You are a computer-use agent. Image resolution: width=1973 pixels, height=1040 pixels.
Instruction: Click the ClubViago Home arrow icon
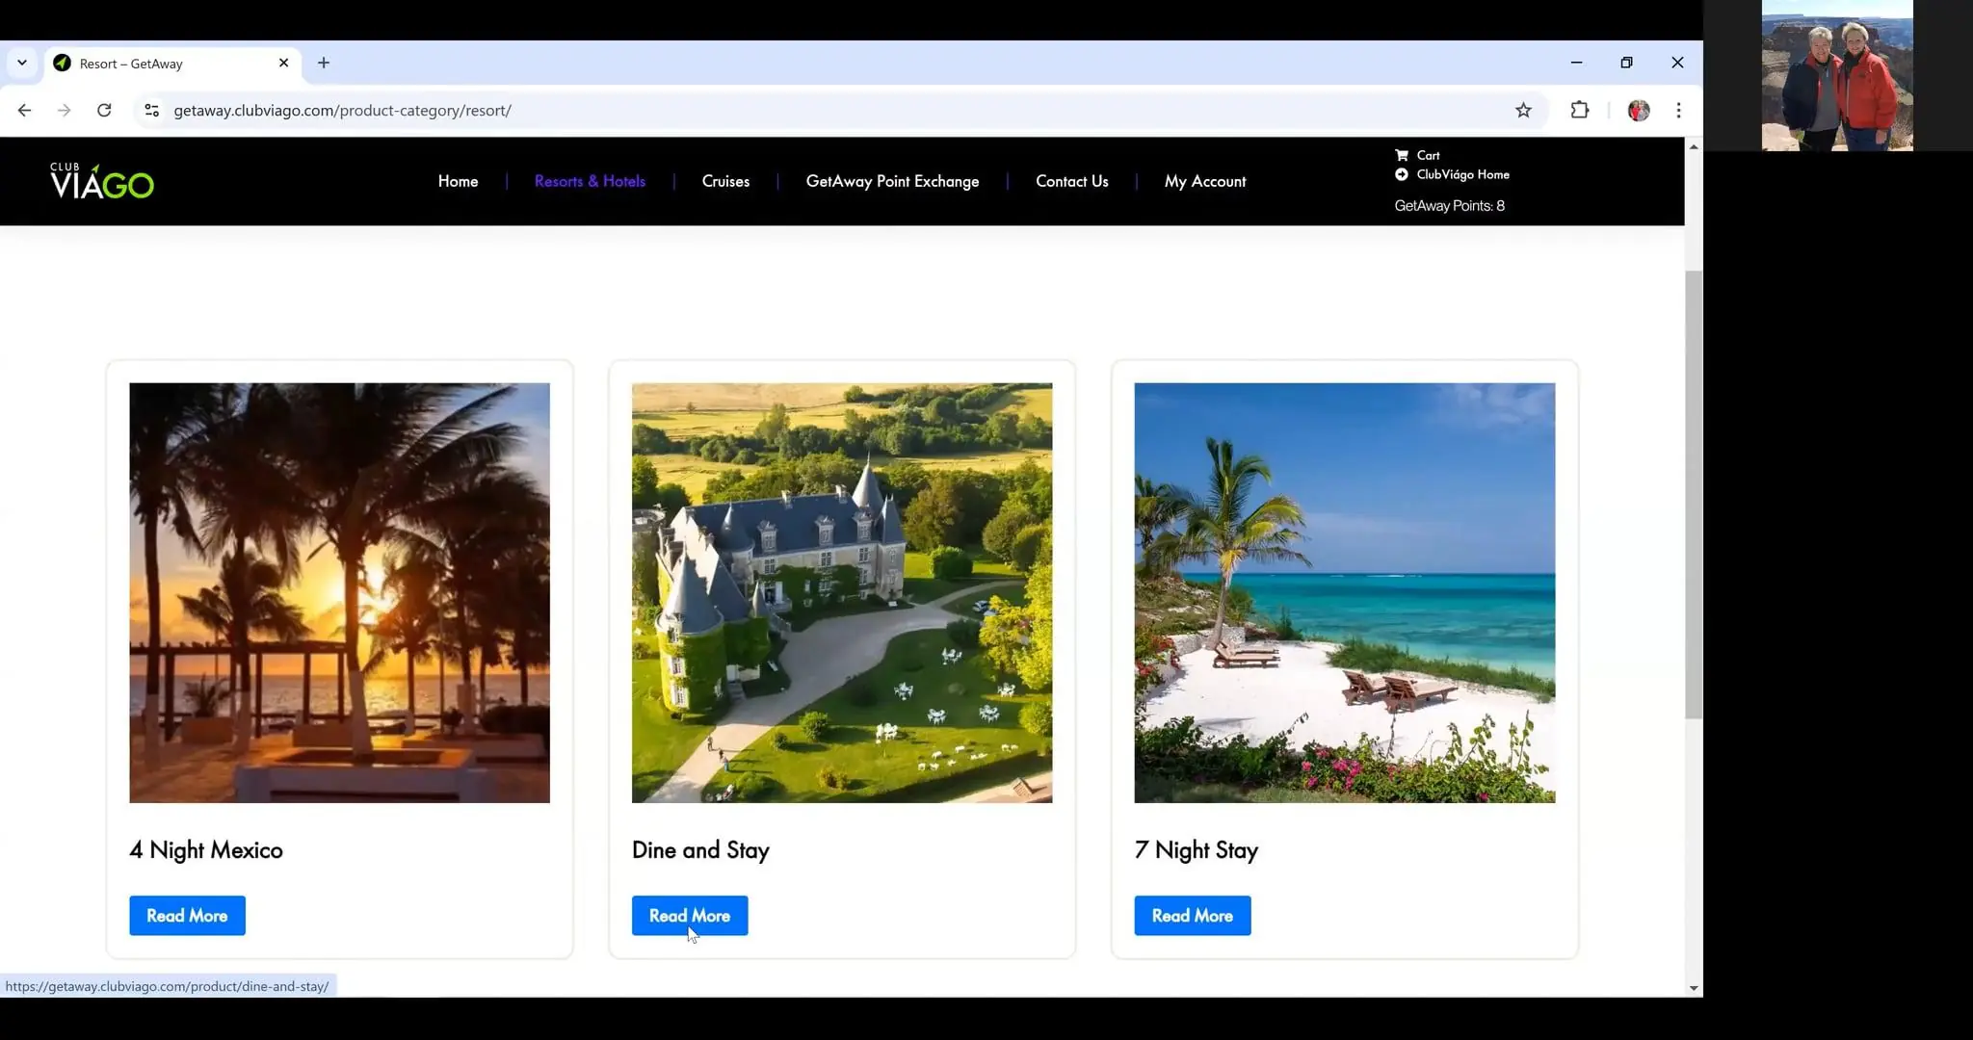1402,174
